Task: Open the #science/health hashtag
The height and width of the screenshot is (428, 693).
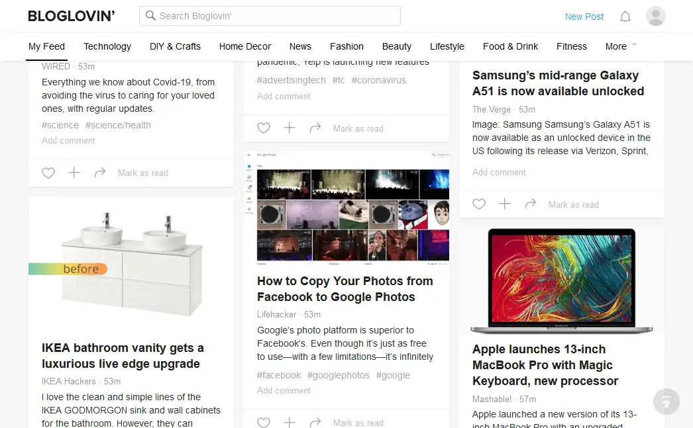Action: pyautogui.click(x=118, y=125)
